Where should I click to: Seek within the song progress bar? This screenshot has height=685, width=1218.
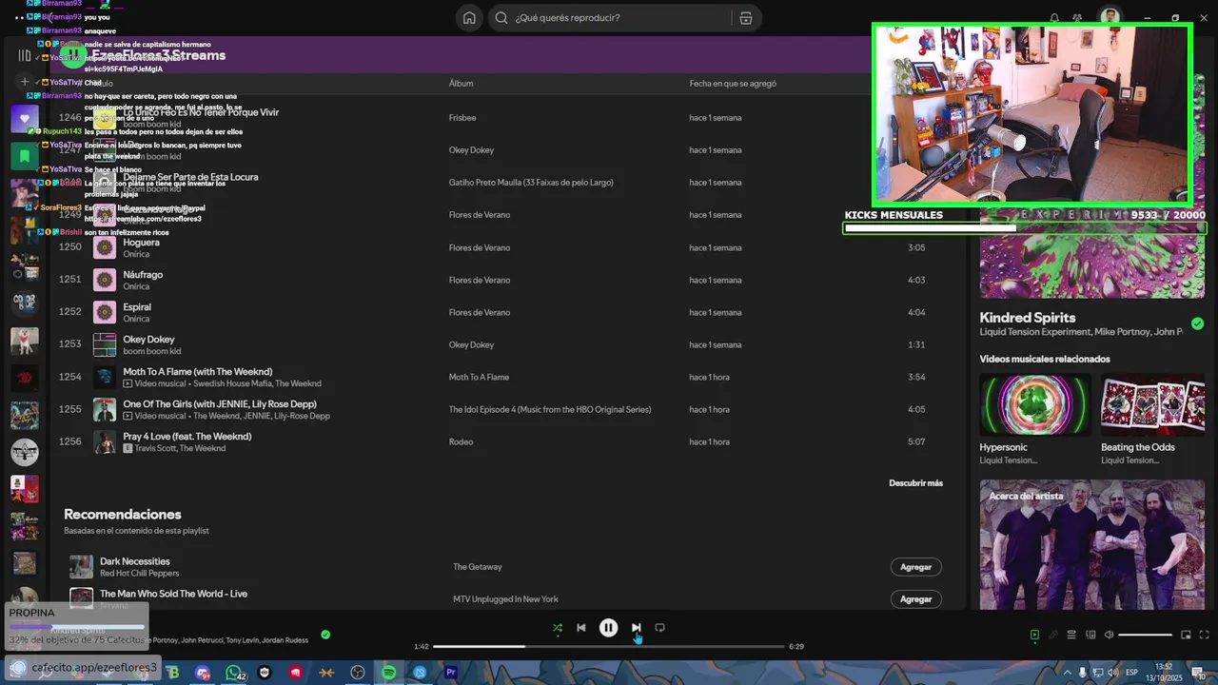pos(609,646)
